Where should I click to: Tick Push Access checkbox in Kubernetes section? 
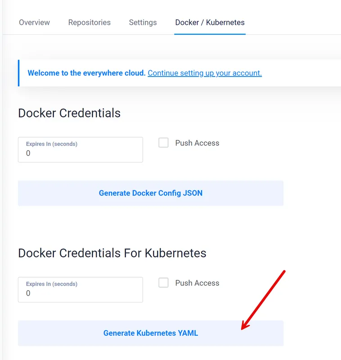click(164, 283)
